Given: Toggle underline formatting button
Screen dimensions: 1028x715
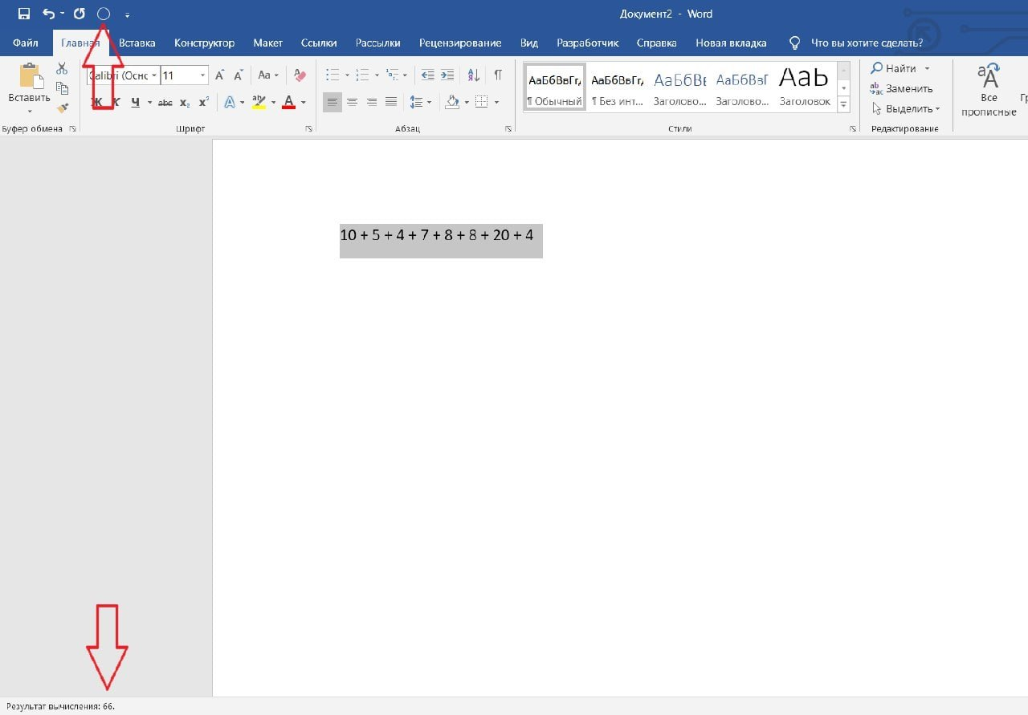Looking at the screenshot, I should tap(135, 102).
